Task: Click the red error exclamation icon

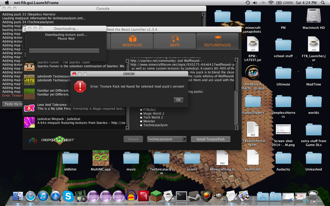Action: point(80,87)
